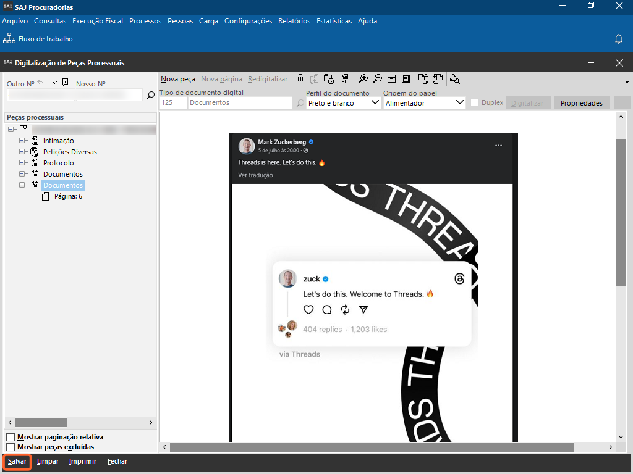Viewport: 633px width, 474px height.
Task: Click the SAJ logo in the Digitalização title bar
Action: 7,62
